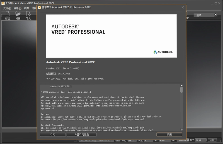Close the About dialog with the X icon

pos(183,8)
